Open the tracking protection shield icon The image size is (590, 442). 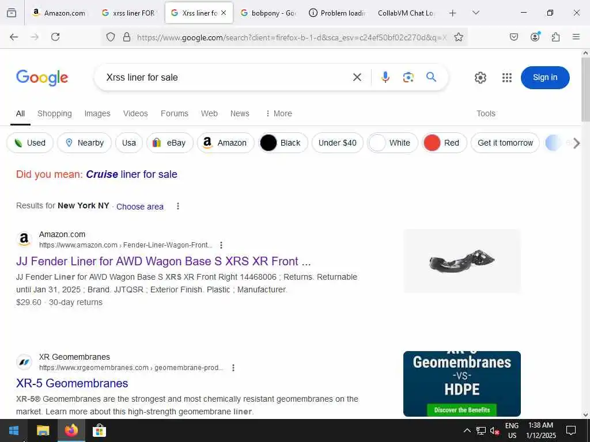(110, 37)
